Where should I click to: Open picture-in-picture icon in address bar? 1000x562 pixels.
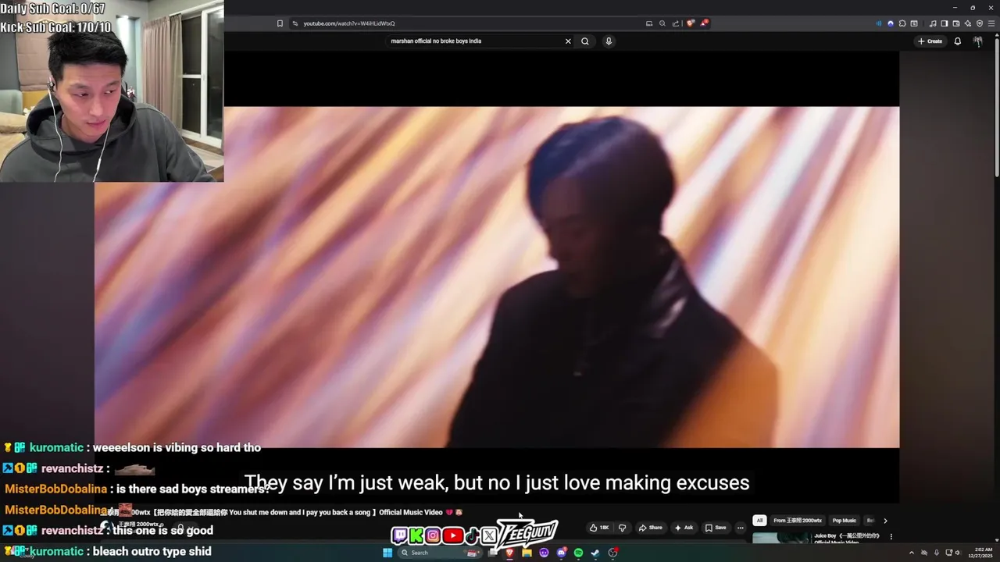649,23
